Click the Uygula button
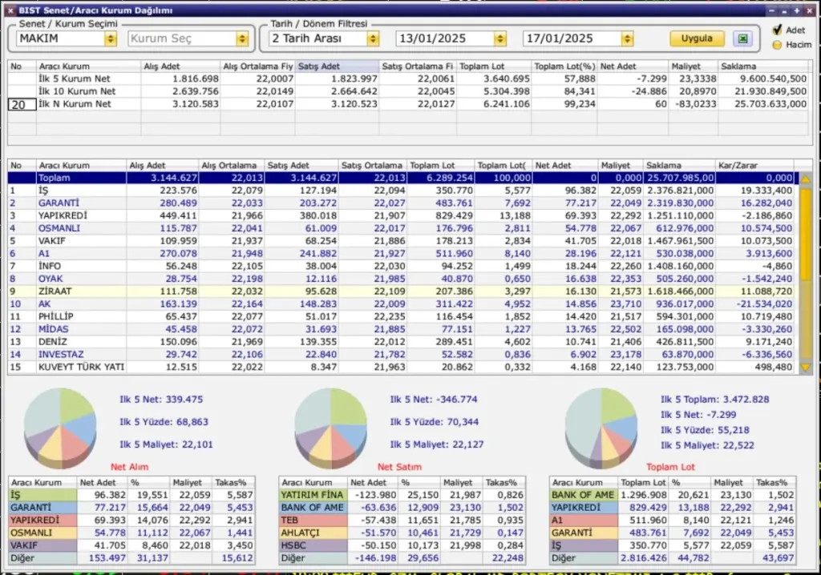Screen dimensions: 821x575 coord(697,38)
